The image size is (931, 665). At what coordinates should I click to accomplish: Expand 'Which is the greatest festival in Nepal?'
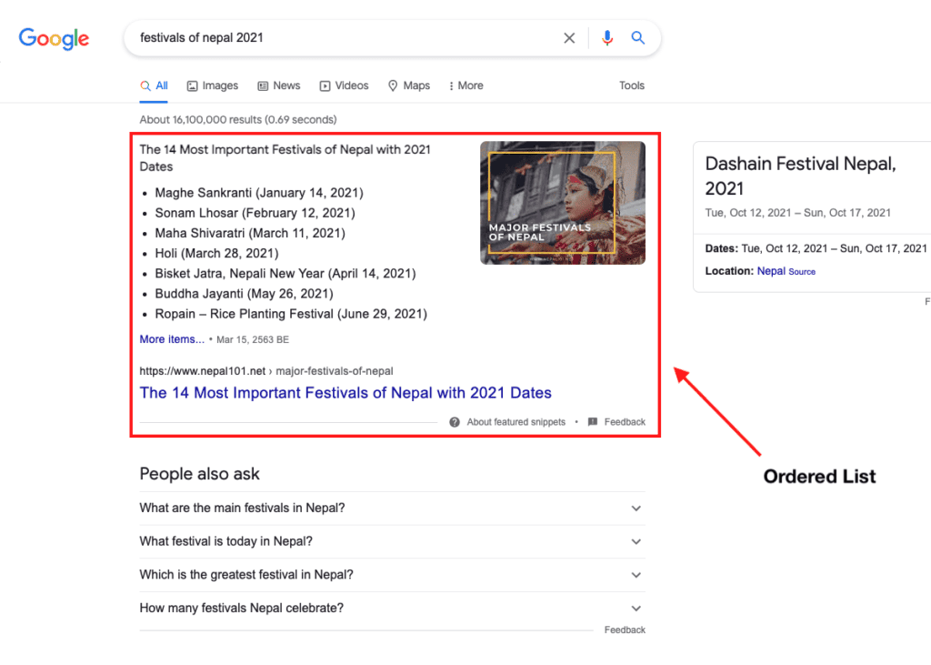[392, 575]
